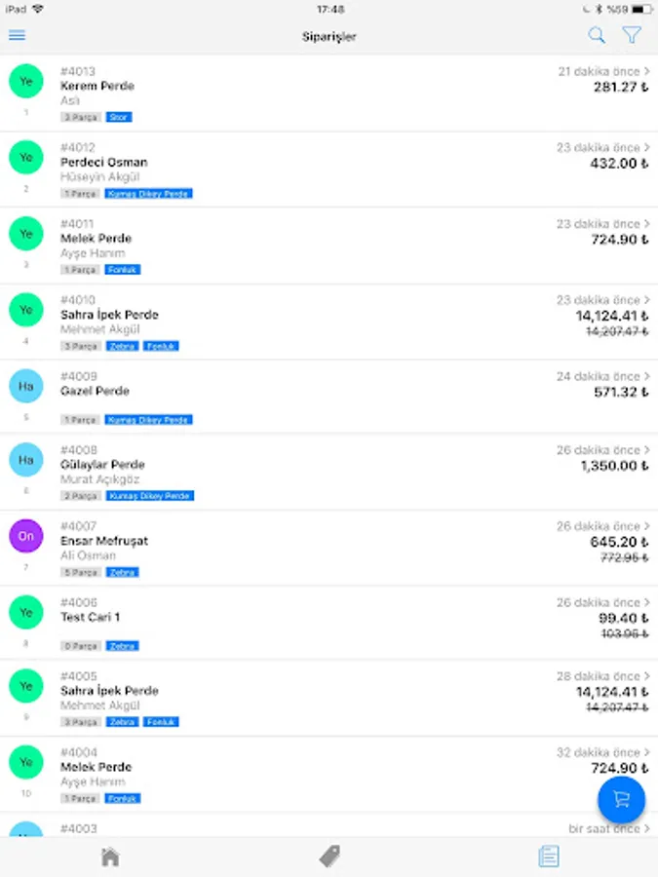This screenshot has width=658, height=877.
Task: Expand order #4013 via its chevron
Action: point(647,71)
